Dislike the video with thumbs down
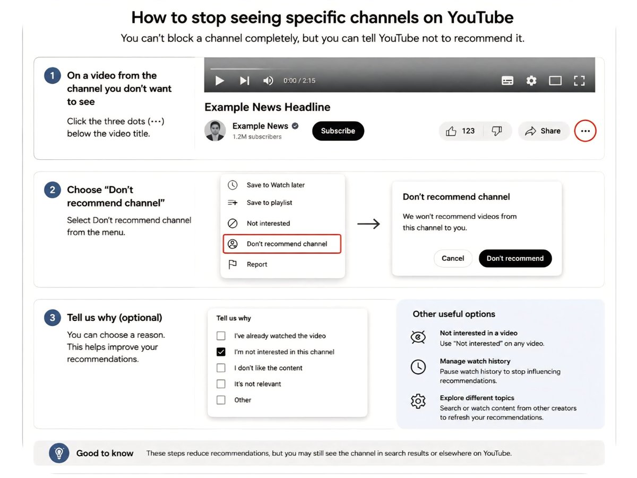This screenshot has width=637, height=478. pos(497,131)
